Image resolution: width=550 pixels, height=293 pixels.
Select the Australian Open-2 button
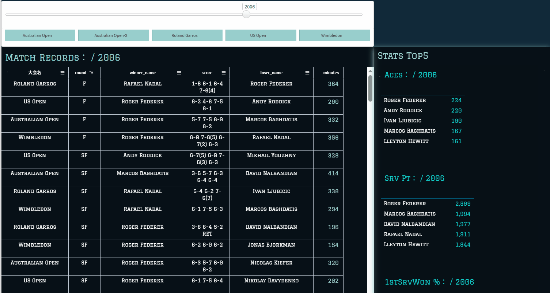coord(114,35)
